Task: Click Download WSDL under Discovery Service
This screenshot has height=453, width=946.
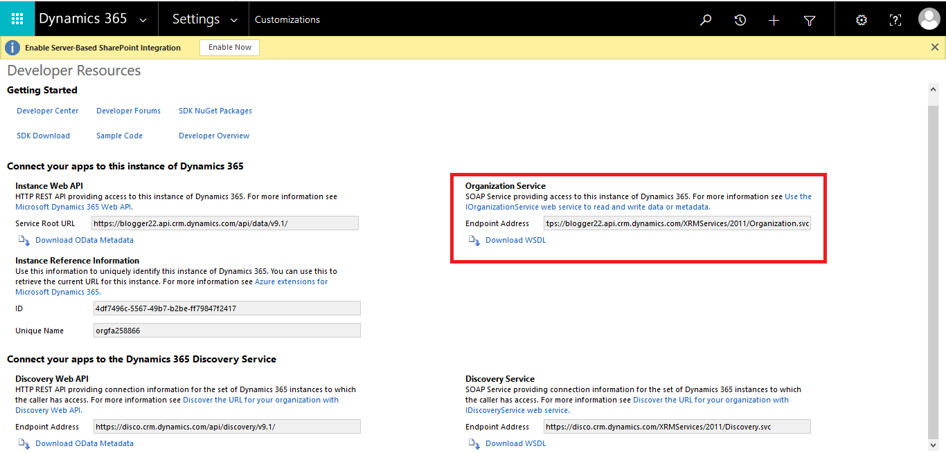Action: [x=516, y=443]
